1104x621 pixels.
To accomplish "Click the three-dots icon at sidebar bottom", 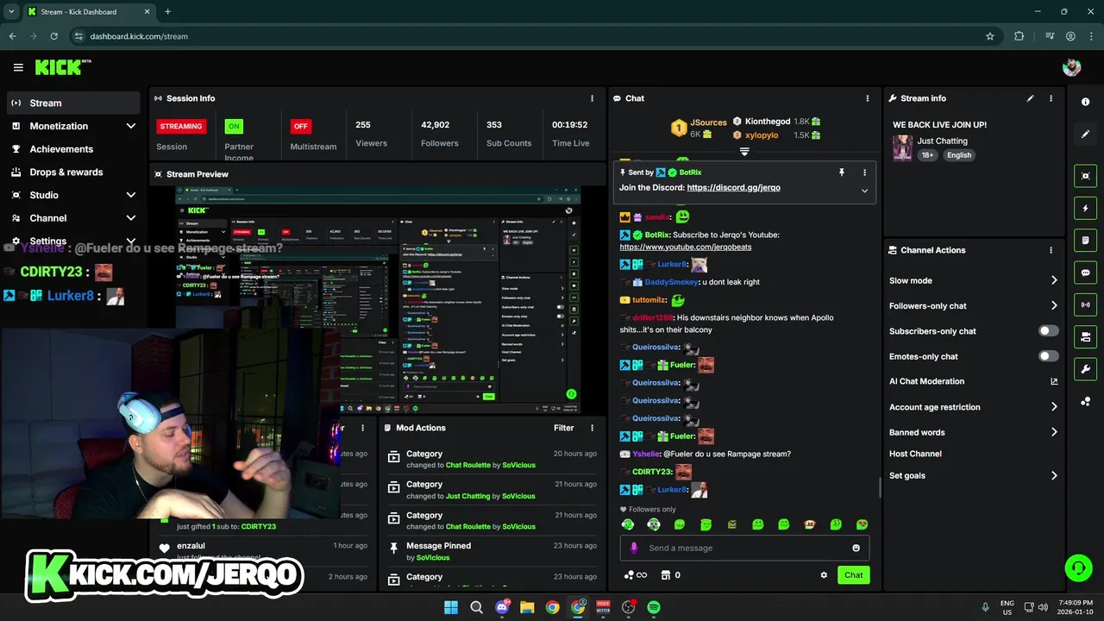I will coord(1086,402).
